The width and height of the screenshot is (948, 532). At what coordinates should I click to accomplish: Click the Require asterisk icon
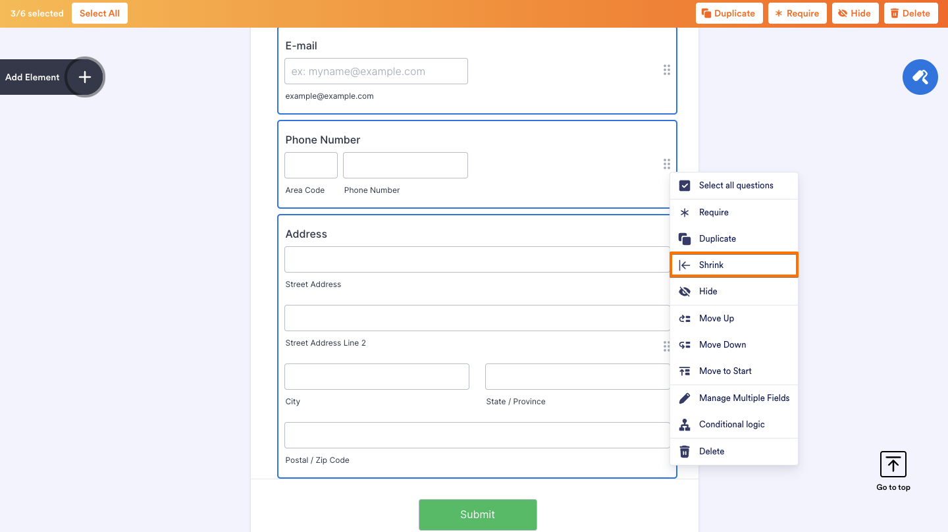[x=779, y=13]
